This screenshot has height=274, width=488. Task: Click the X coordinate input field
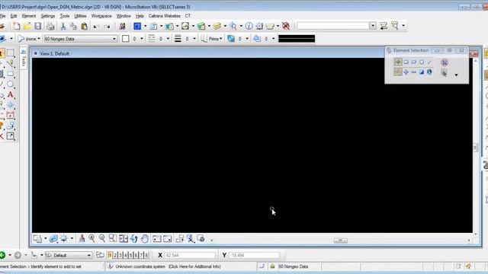190,256
